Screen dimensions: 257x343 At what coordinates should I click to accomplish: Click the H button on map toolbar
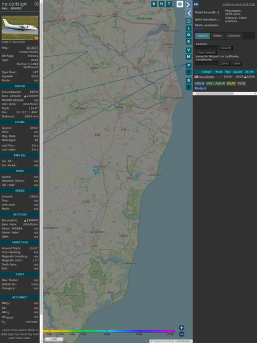[161, 4]
